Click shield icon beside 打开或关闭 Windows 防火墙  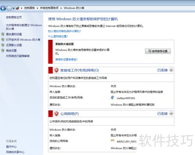(x=3, y=39)
